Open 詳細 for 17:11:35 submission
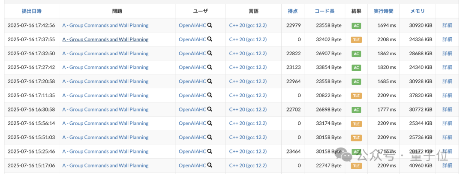Screen dimensions: 463x174 tap(447, 96)
